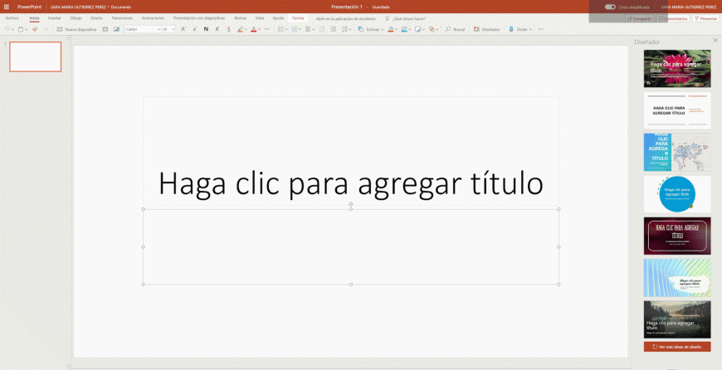Choose the blue circle design idea
Viewport: 722px width, 370px height.
tap(677, 194)
